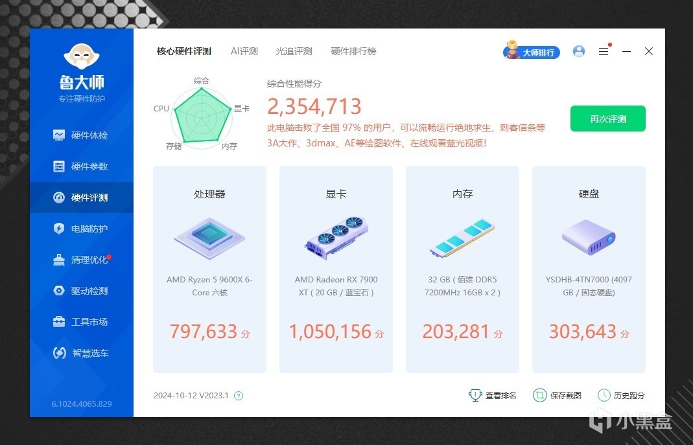Click disk score 303,643
This screenshot has height=445, width=693.
coord(583,332)
